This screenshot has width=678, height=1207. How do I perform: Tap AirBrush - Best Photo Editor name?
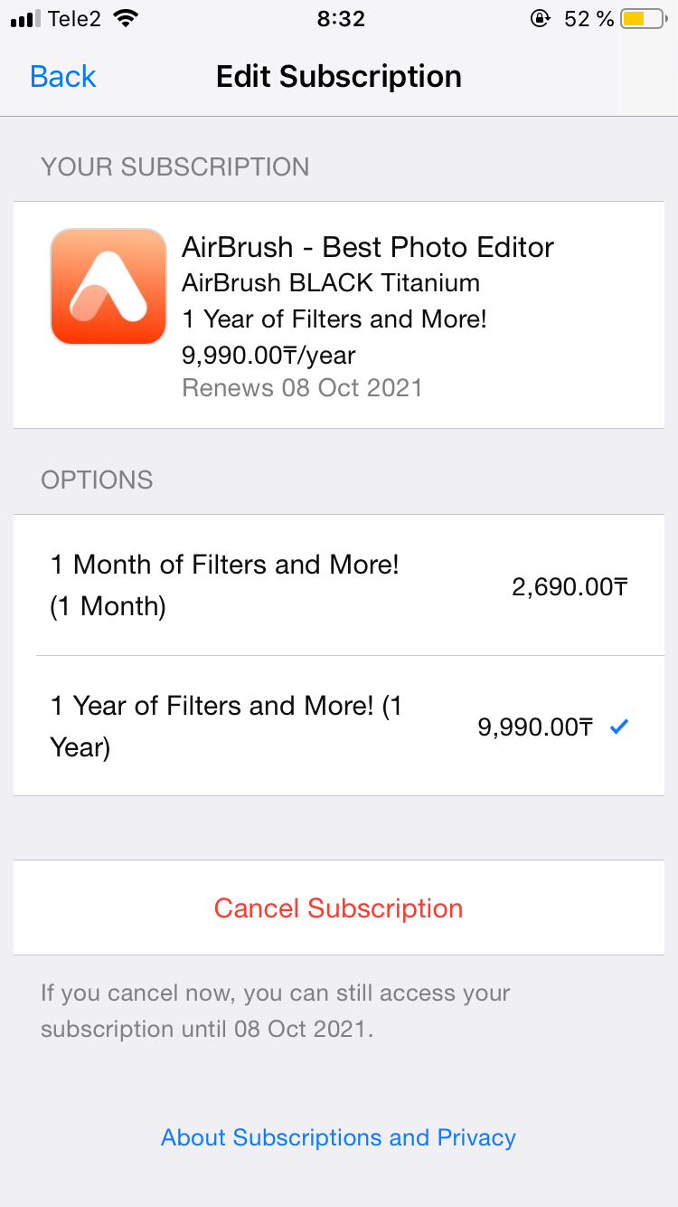click(368, 247)
